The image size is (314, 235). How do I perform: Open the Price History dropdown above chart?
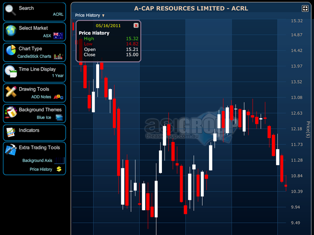coord(90,15)
